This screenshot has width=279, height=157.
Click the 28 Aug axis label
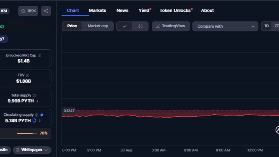click(x=126, y=150)
